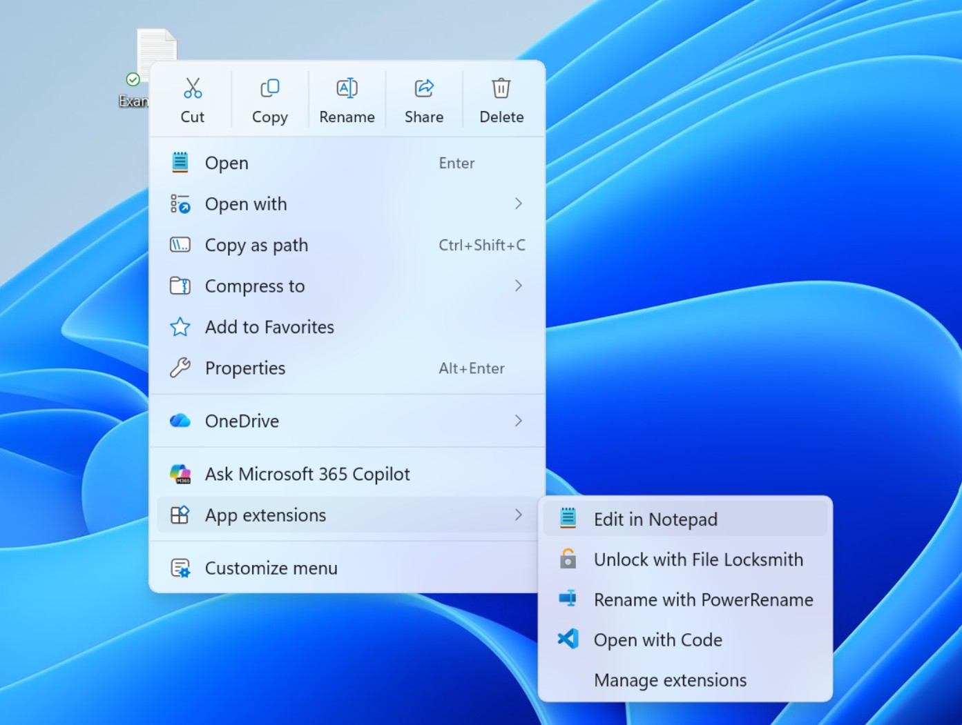The image size is (962, 725).
Task: Click the Open with icon
Action: (x=180, y=203)
